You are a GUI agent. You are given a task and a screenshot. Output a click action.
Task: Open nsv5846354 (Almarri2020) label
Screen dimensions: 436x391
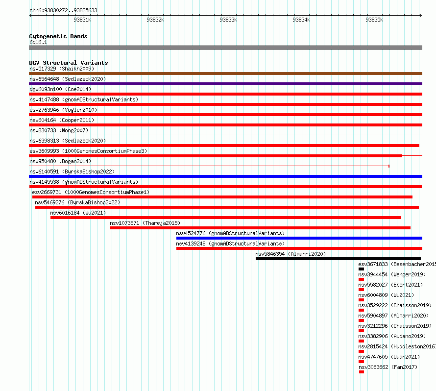pyautogui.click(x=291, y=254)
